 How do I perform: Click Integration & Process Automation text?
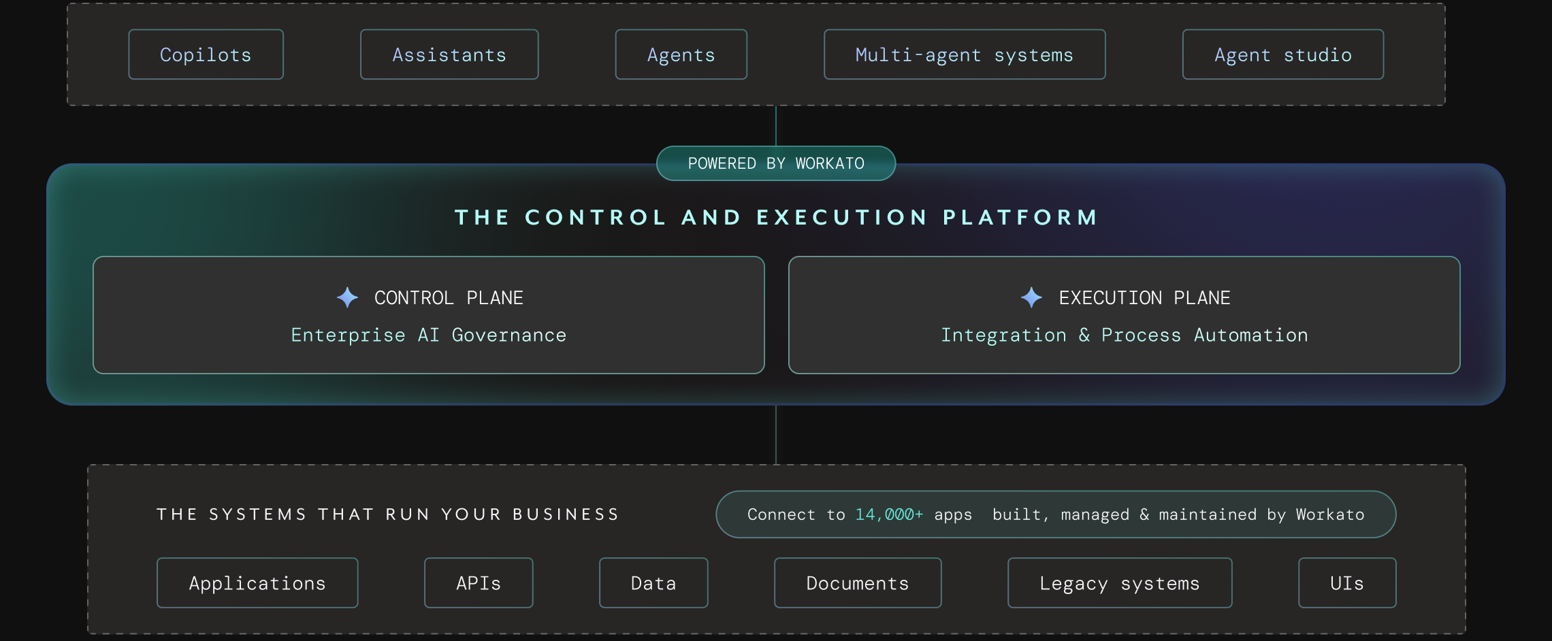[1125, 335]
